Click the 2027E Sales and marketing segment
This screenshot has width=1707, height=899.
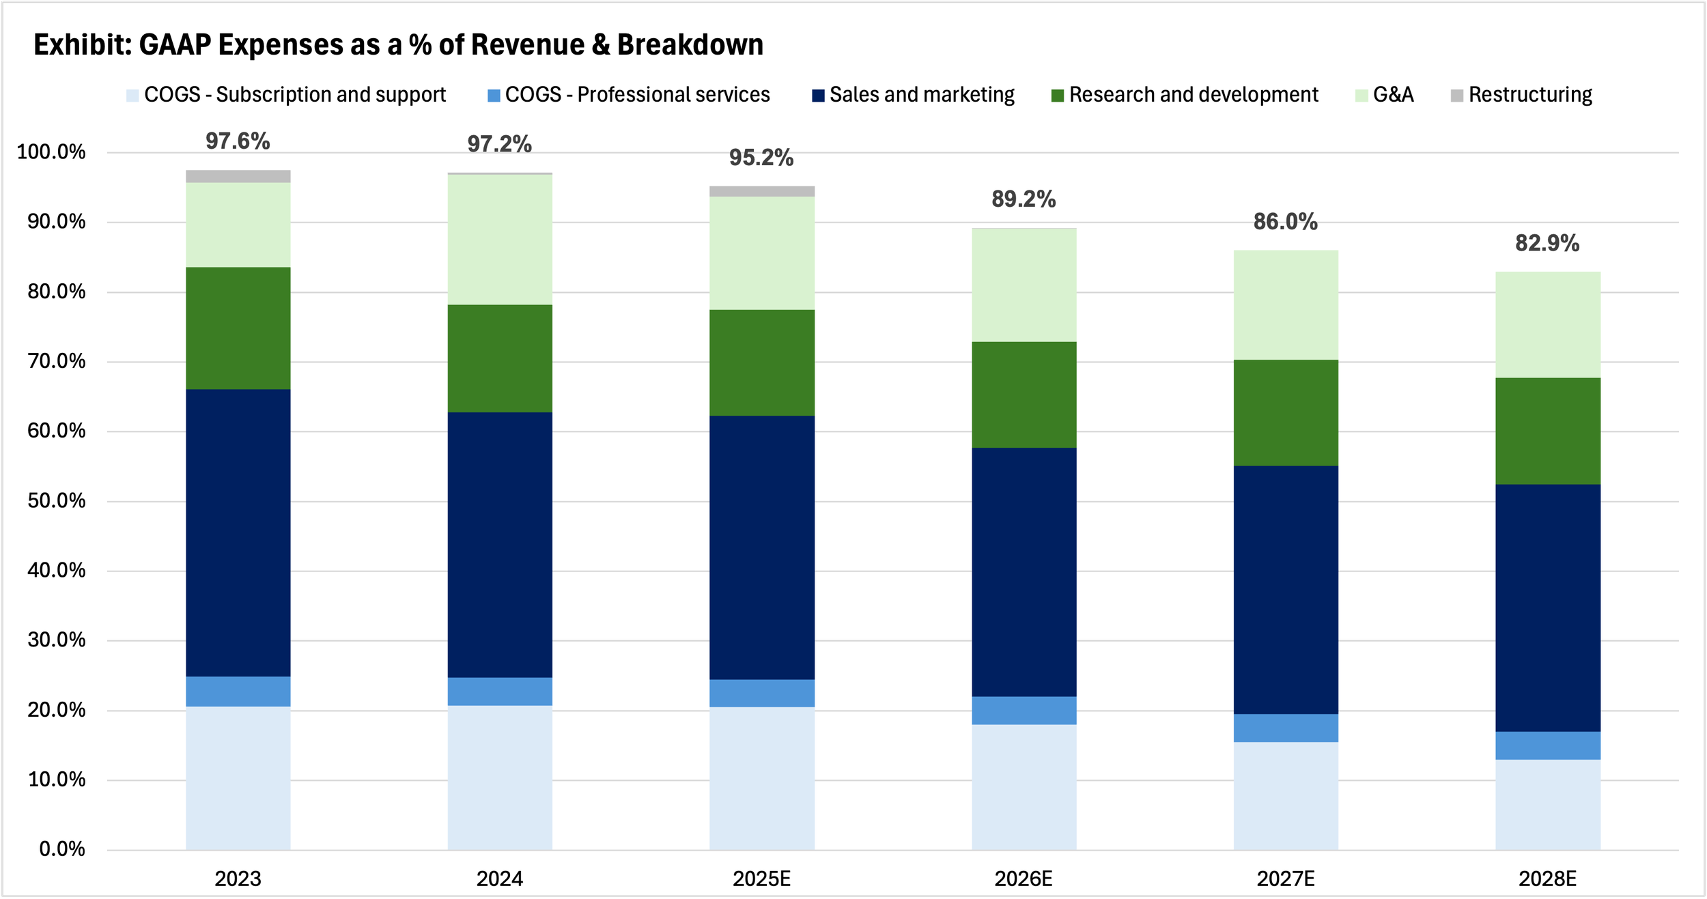1286,590
